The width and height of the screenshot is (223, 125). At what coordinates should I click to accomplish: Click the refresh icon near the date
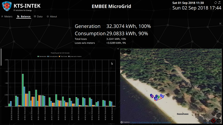(x=215, y=2)
